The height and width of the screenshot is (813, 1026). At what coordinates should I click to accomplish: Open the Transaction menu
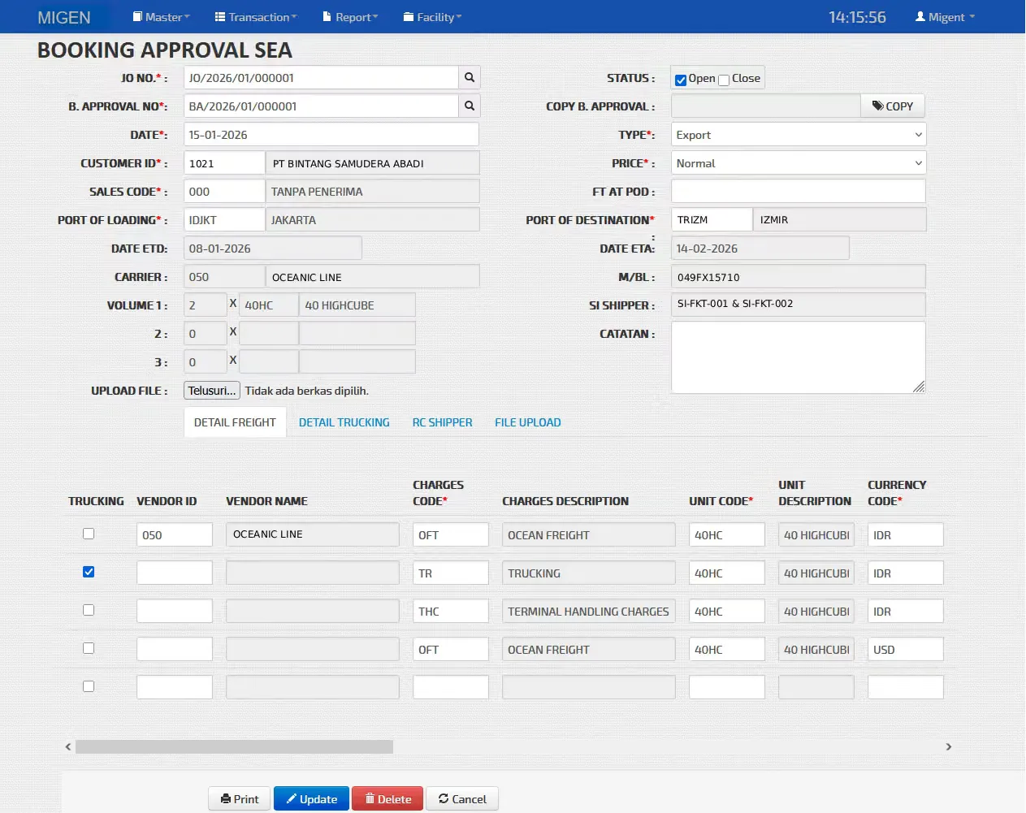pos(256,17)
